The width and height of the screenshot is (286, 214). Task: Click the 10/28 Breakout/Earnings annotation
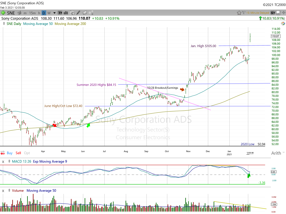tap(162, 88)
